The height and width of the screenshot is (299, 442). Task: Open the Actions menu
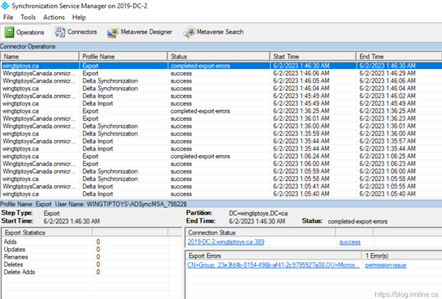coord(54,17)
